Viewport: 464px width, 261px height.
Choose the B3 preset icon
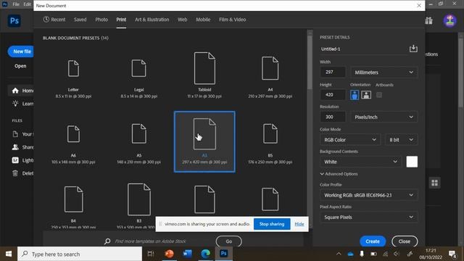pos(138,199)
